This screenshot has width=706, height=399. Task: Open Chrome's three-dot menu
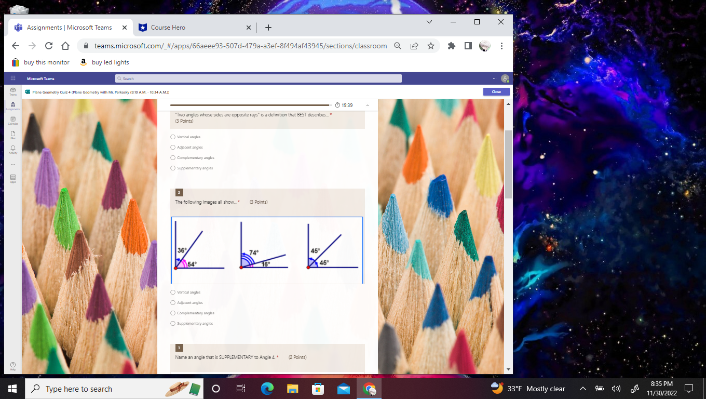(501, 46)
